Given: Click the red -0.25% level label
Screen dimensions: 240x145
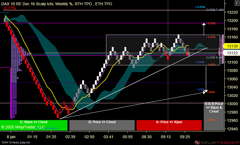Looking at the screenshot, I should click(211, 23).
